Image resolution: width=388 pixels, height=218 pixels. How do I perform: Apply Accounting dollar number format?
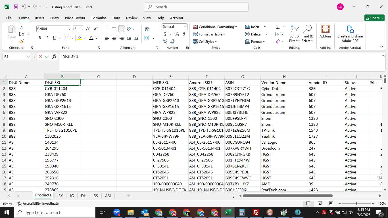[165, 34]
